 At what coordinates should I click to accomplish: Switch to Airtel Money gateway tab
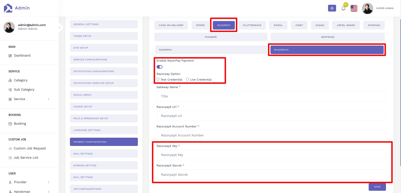346,25
